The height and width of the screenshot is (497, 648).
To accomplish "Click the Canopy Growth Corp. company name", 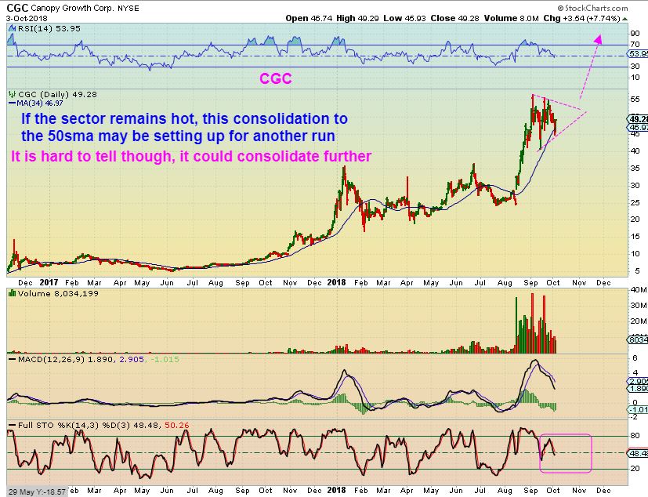I will [73, 9].
